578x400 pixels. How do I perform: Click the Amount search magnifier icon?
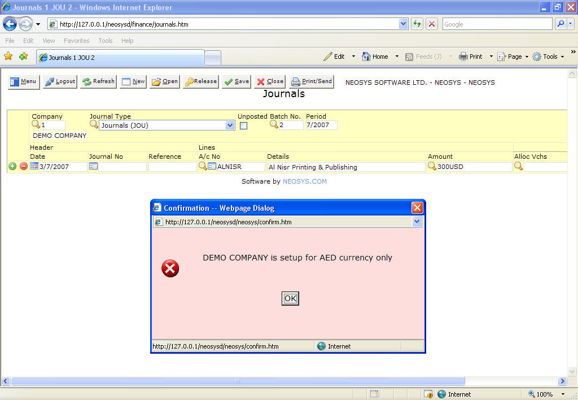click(x=432, y=166)
